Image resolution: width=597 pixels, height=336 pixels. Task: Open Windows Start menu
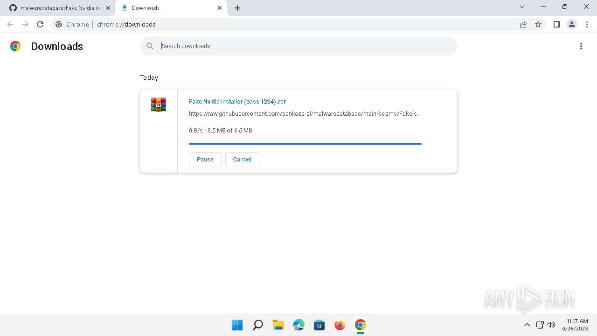[x=237, y=325]
